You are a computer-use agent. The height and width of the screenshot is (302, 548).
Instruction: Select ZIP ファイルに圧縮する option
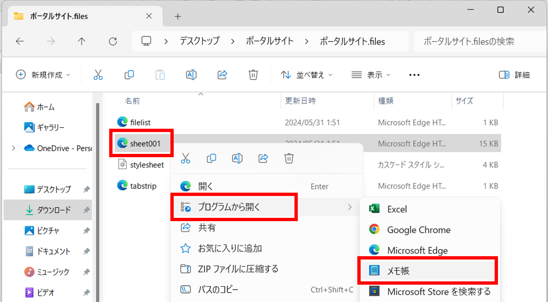tap(238, 269)
